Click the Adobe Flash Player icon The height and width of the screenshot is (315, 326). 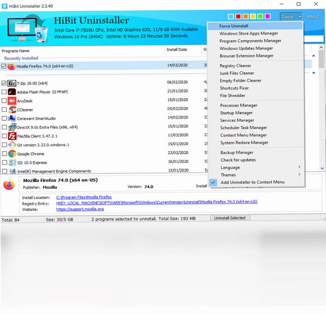[12, 92]
